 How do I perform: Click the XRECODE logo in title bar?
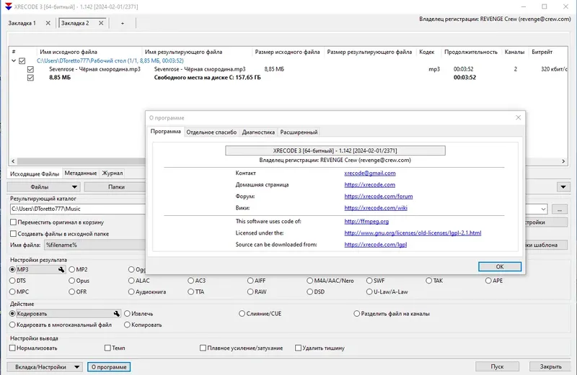(x=8, y=6)
